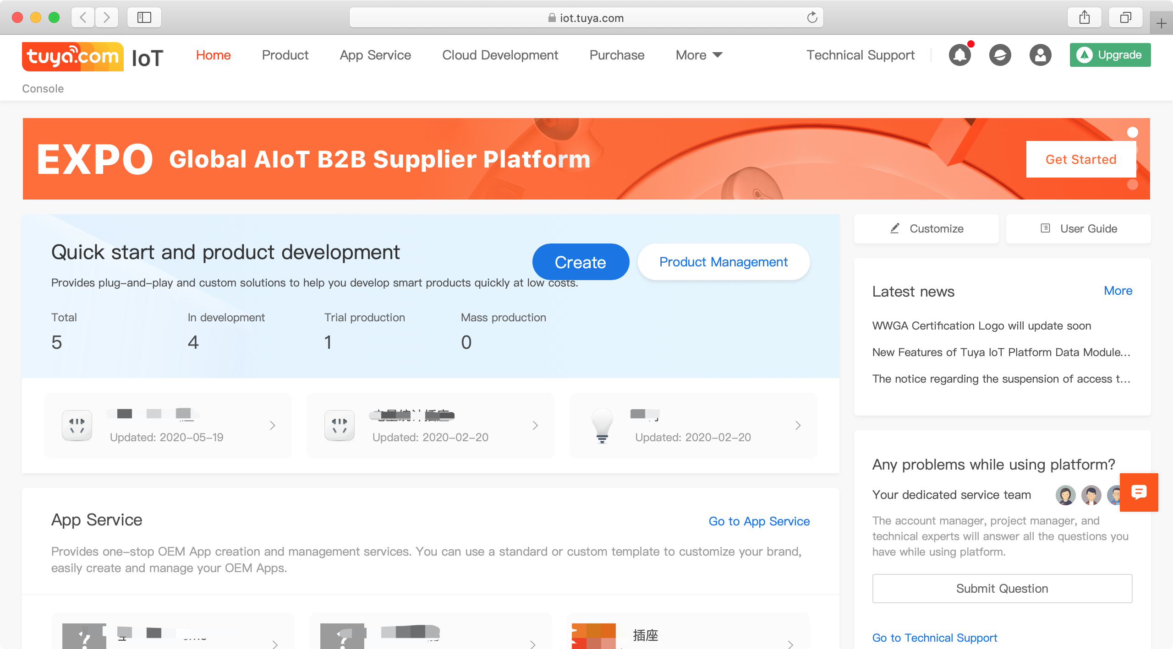Click the Mass production count 0
1173x649 pixels.
pyautogui.click(x=466, y=342)
